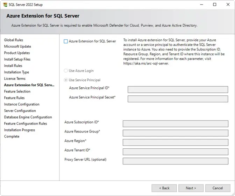Click the Proxy Server URL optional field
235x196 pixels.
(175, 161)
